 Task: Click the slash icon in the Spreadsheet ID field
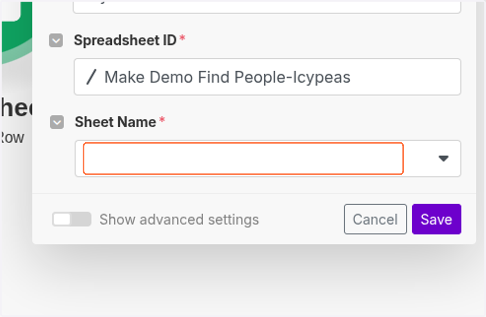[x=91, y=77]
